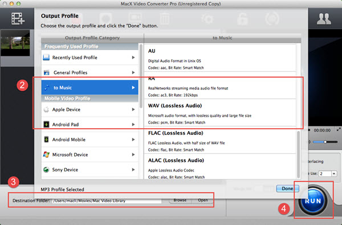The width and height of the screenshot is (342, 225).
Task: Choose WAV (Lossless Audio) profile
Action: (220, 113)
